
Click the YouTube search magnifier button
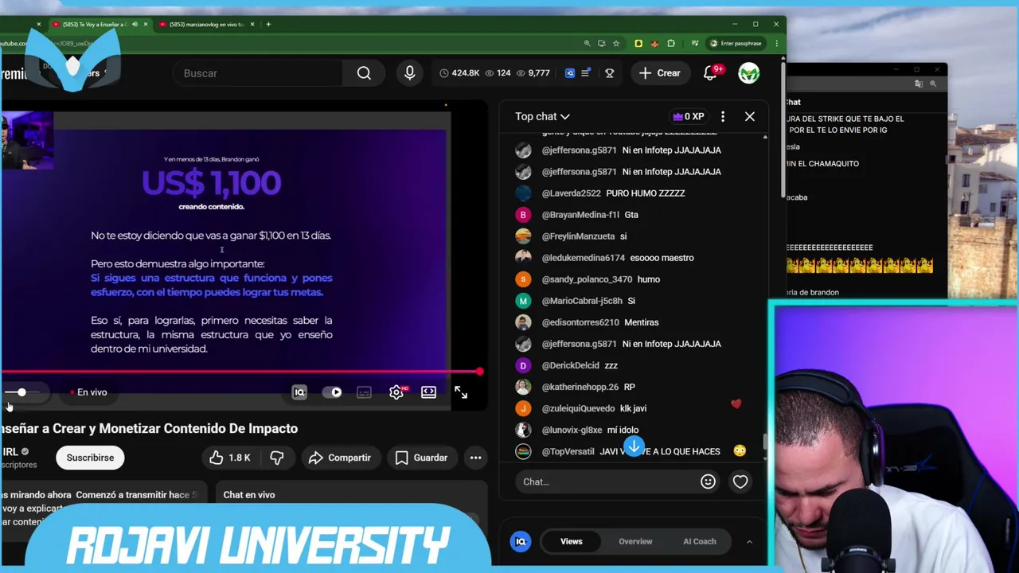(364, 73)
